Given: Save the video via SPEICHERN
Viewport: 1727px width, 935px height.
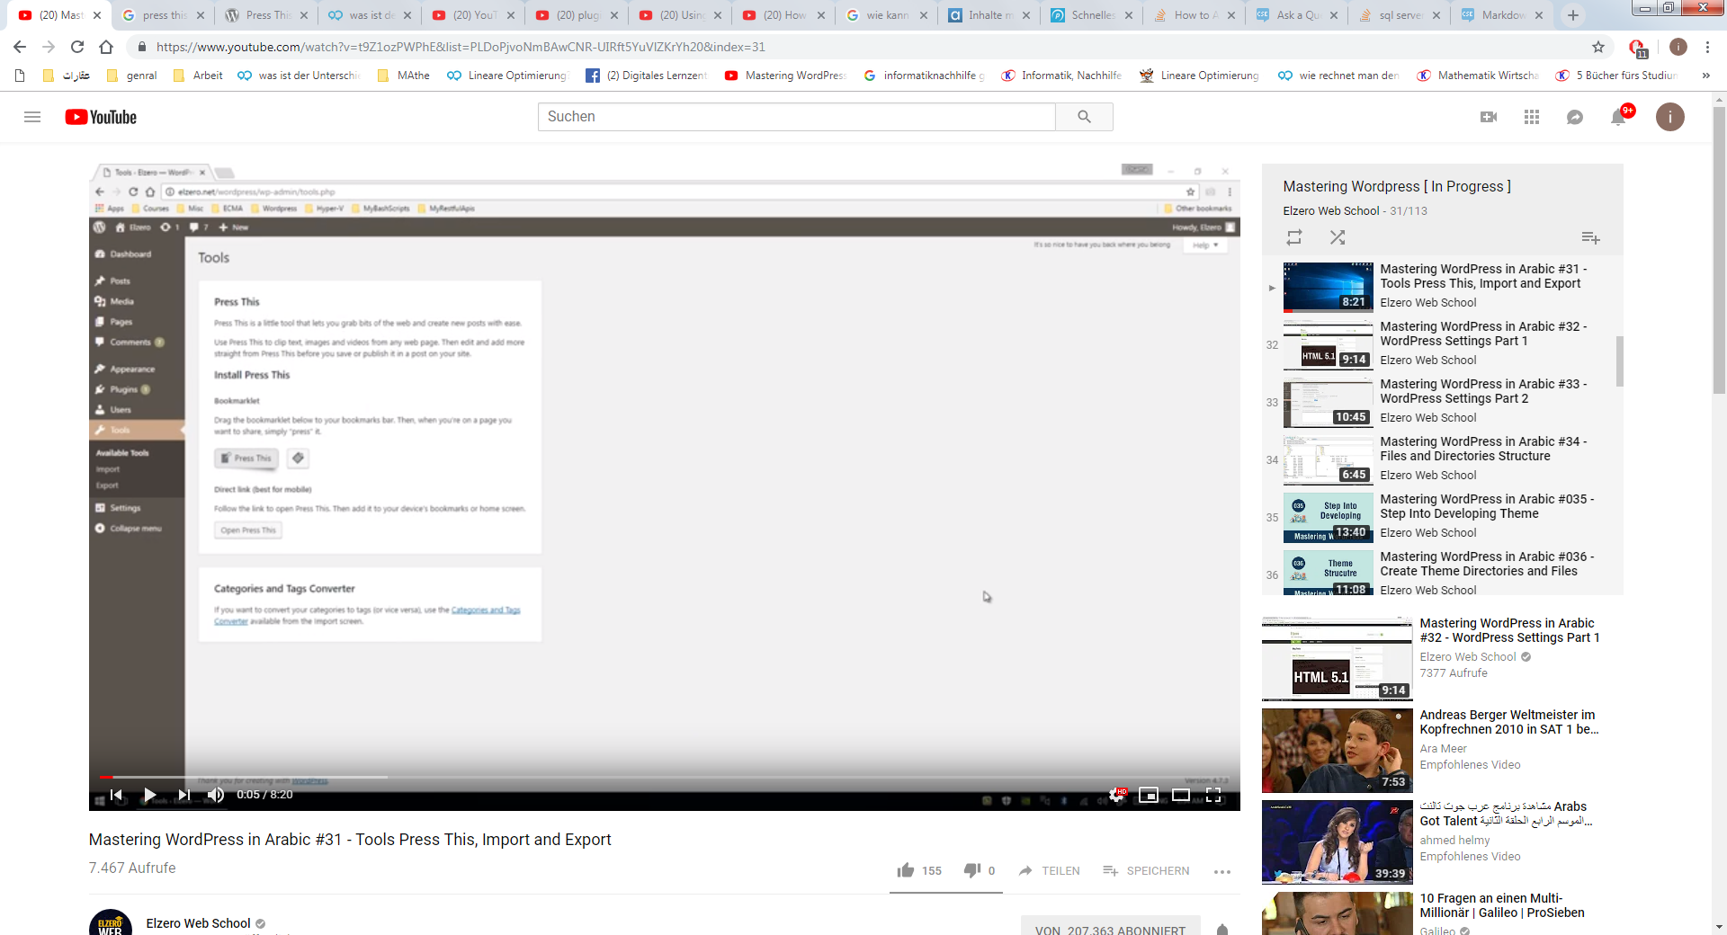Looking at the screenshot, I should [1146, 870].
